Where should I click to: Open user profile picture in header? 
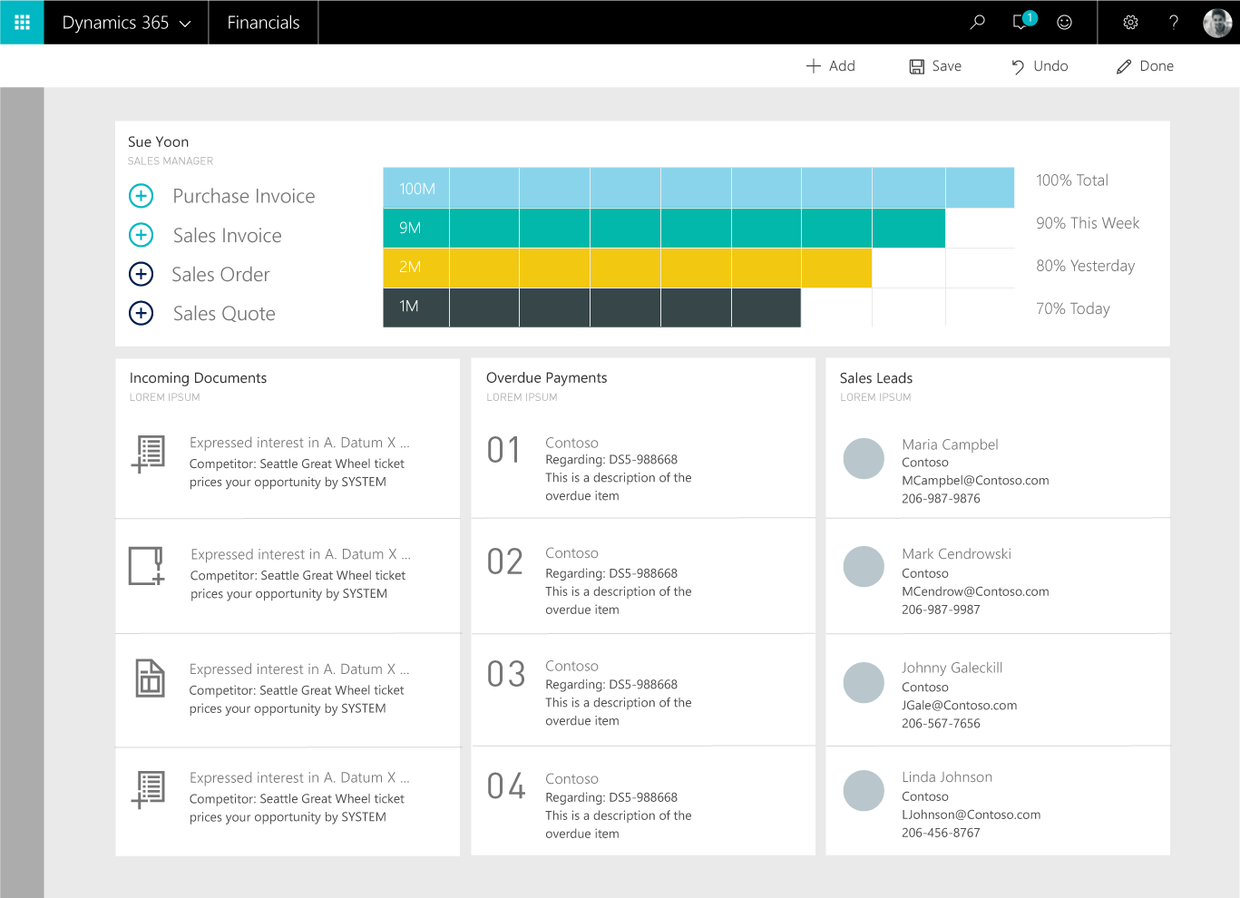1216,23
